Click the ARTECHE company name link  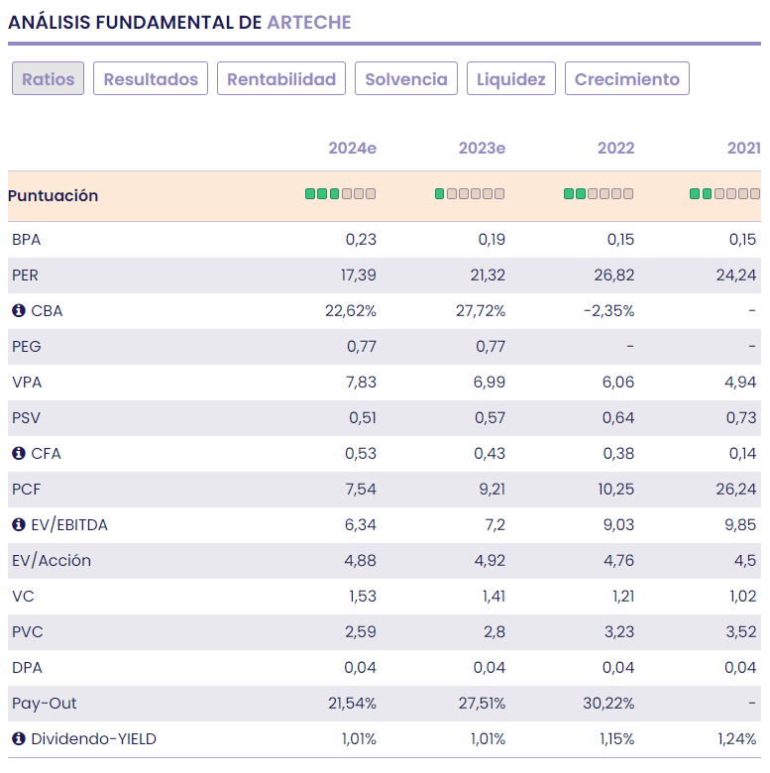[x=309, y=22]
